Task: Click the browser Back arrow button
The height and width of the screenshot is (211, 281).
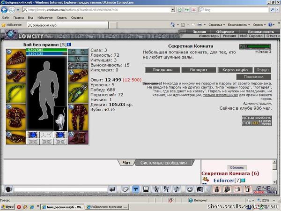Action: click(x=4, y=10)
